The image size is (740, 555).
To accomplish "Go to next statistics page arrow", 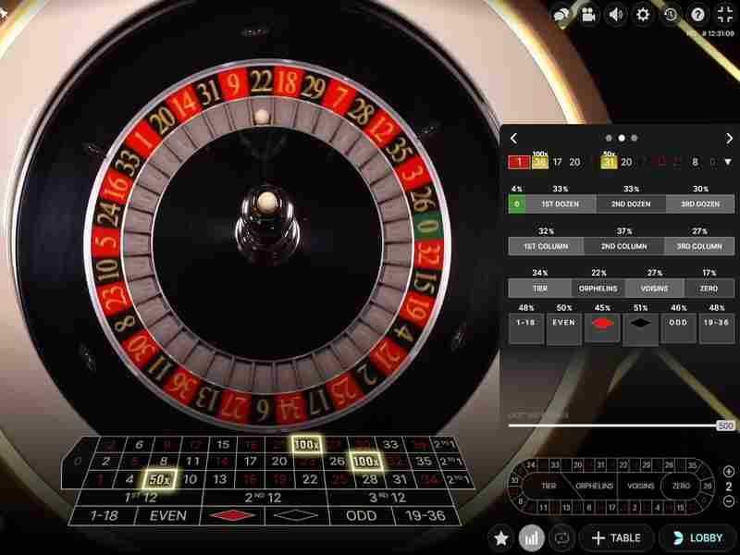I will [729, 138].
